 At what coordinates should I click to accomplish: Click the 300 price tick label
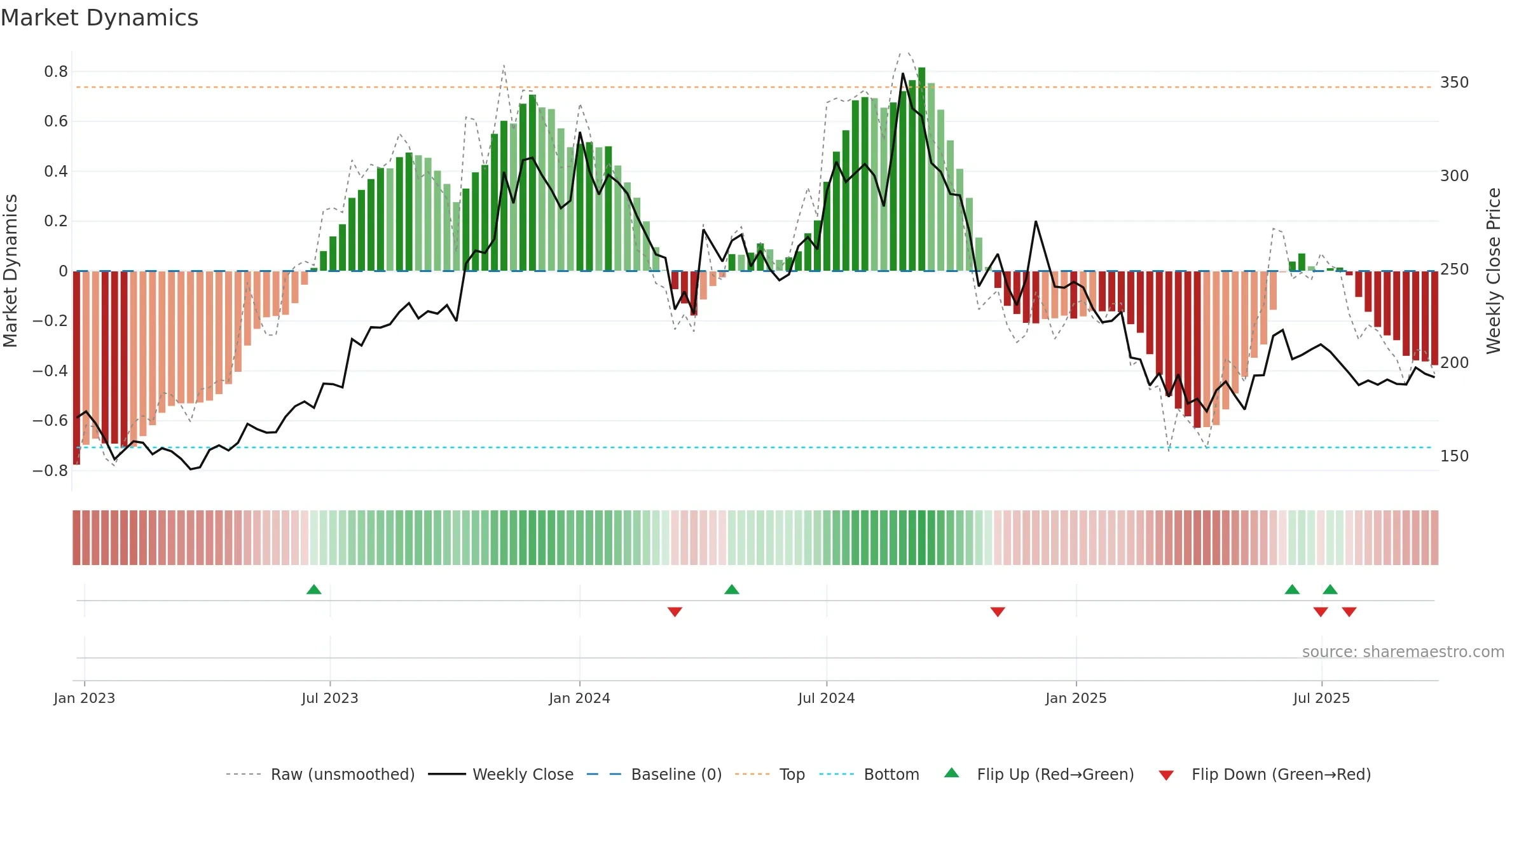click(x=1455, y=176)
